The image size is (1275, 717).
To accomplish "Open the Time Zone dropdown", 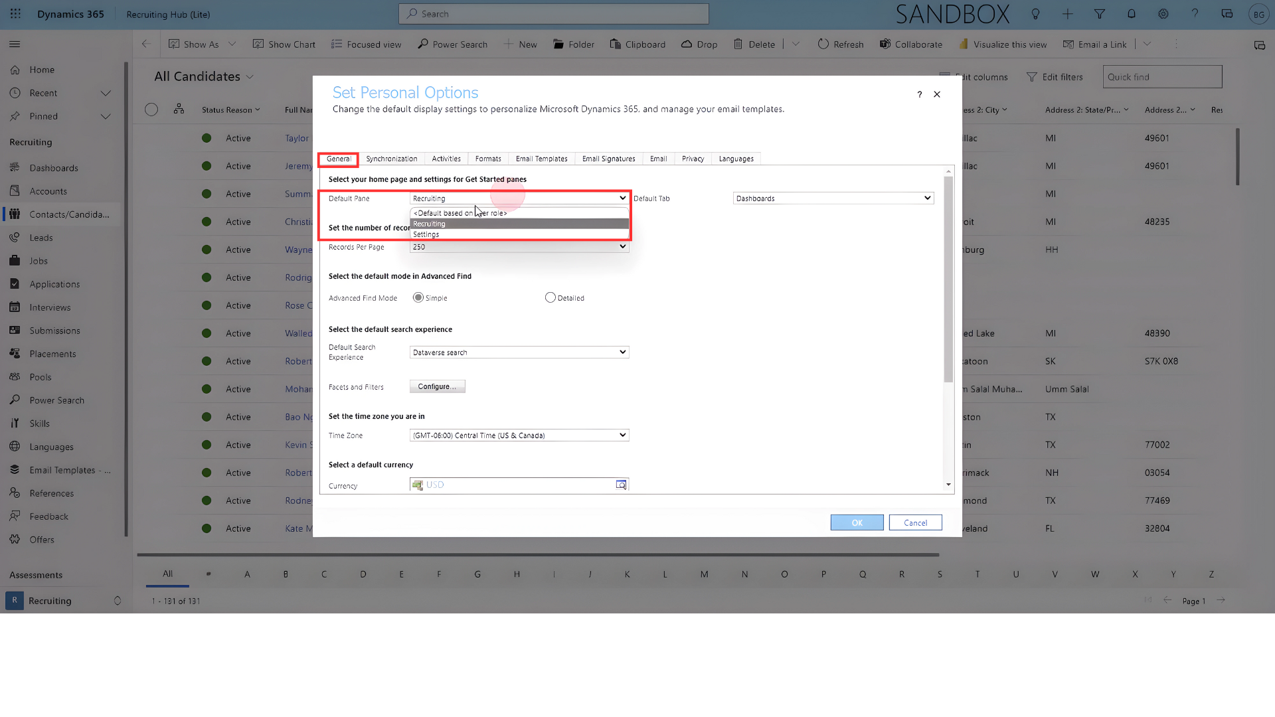I will pos(519,436).
